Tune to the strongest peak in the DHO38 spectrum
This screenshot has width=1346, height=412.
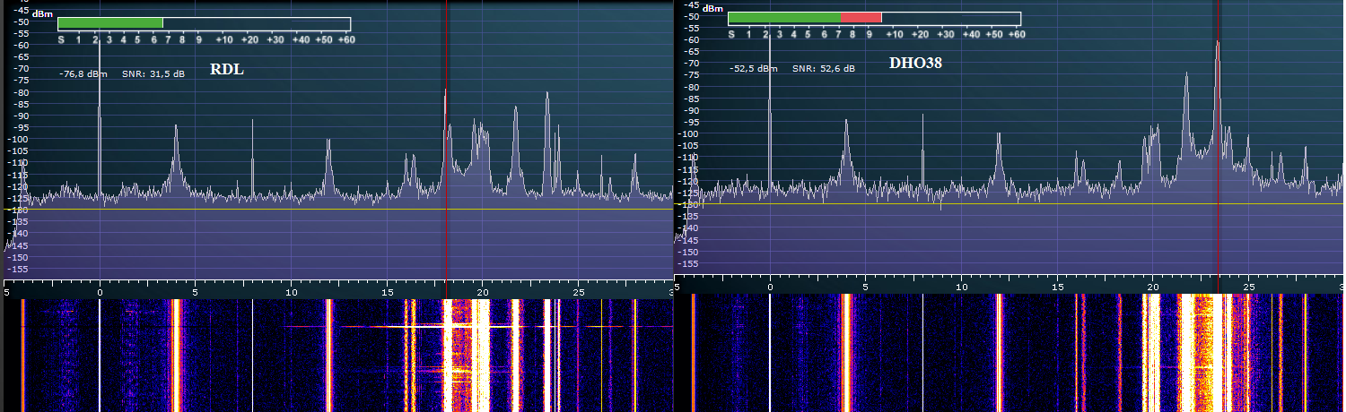[x=1218, y=45]
